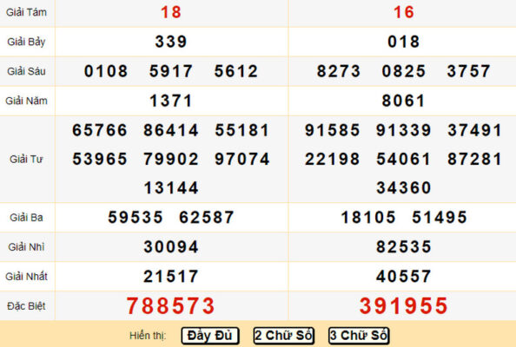Click the special prize number 788573
This screenshot has width=516, height=347.
[171, 306]
